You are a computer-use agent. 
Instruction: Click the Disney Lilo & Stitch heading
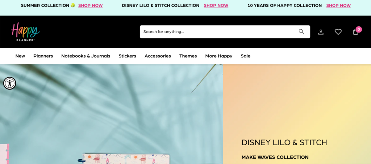pyautogui.click(x=284, y=143)
